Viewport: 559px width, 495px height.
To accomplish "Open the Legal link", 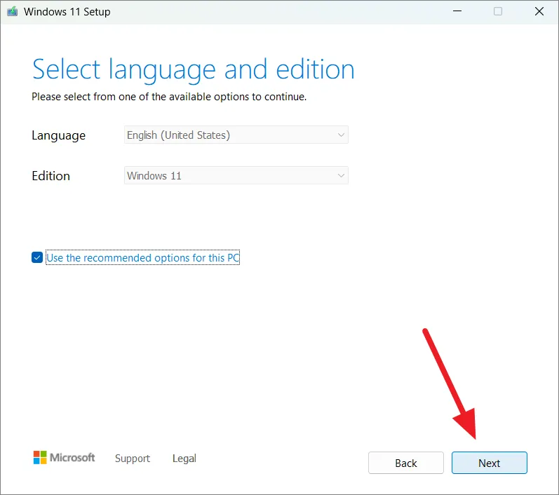I will [184, 459].
